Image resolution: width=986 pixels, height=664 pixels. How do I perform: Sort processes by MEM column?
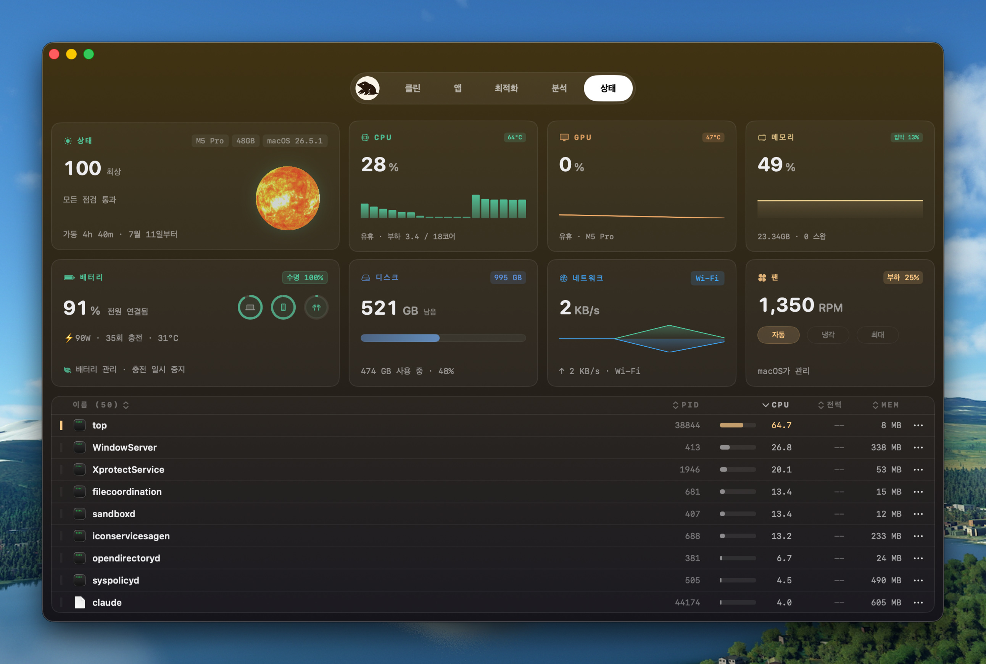tap(886, 405)
